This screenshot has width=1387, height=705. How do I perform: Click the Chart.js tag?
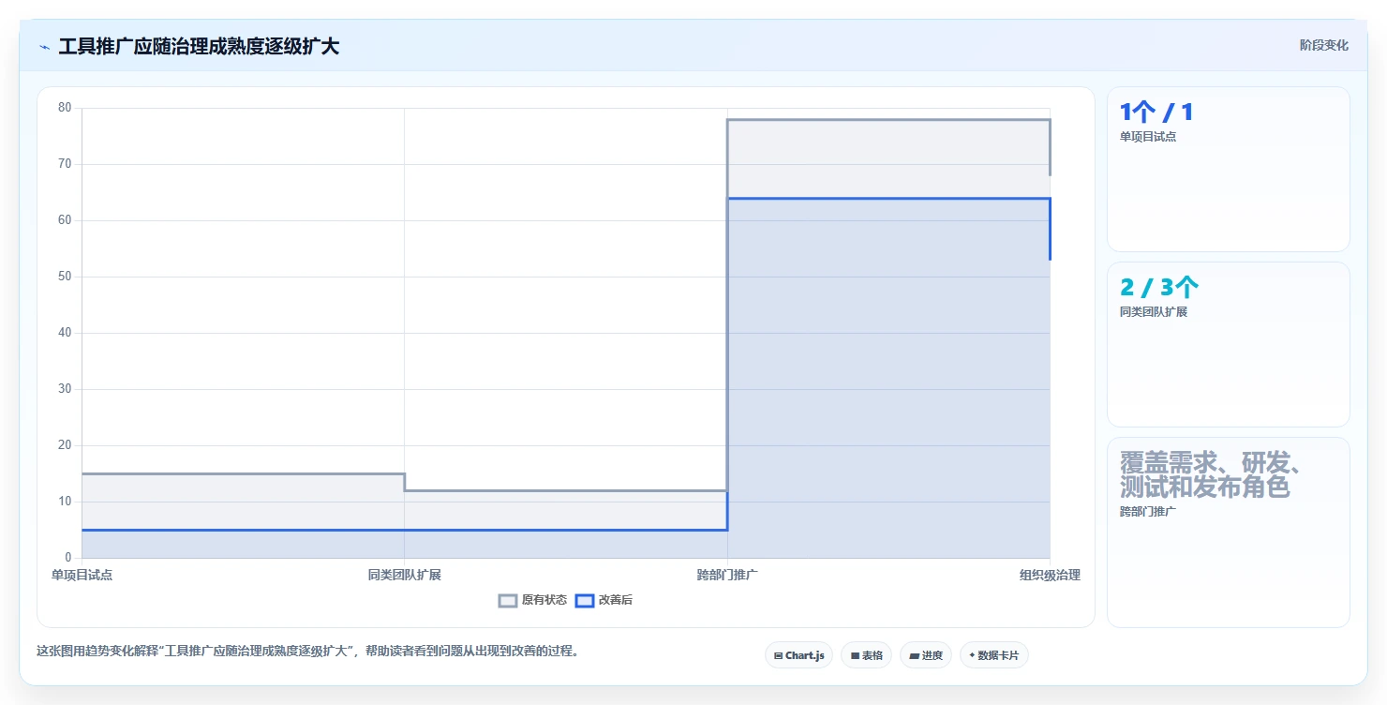(798, 655)
